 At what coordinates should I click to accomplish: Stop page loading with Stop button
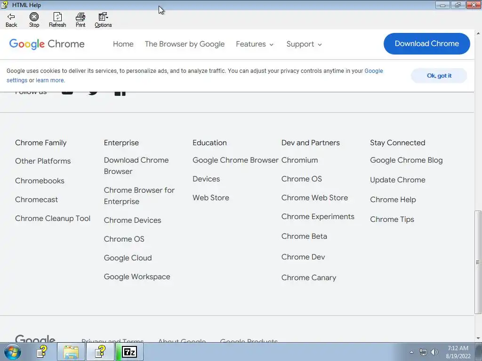point(34,20)
